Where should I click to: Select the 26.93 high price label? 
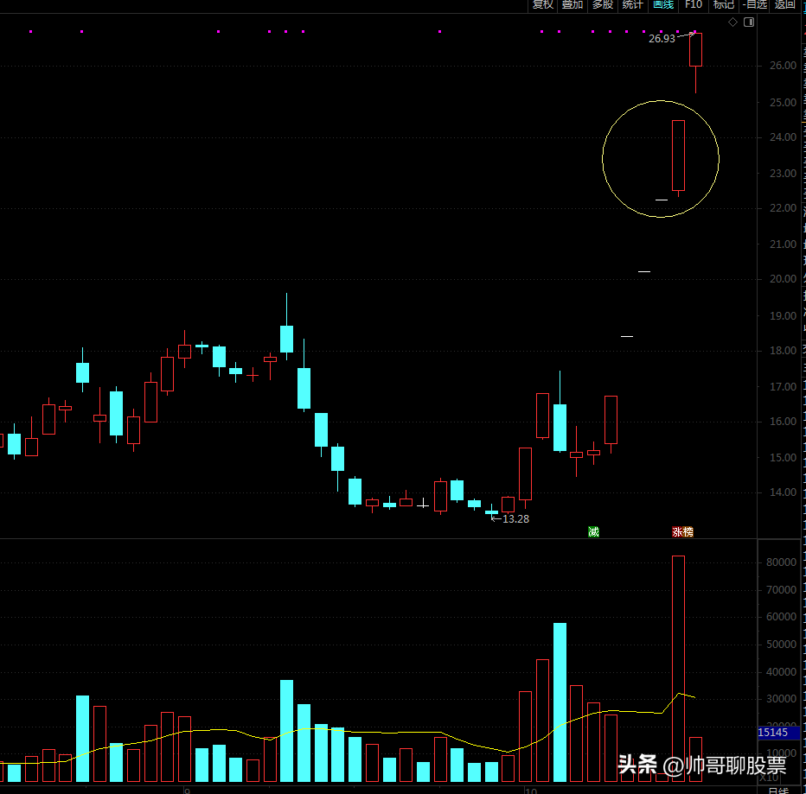point(662,39)
